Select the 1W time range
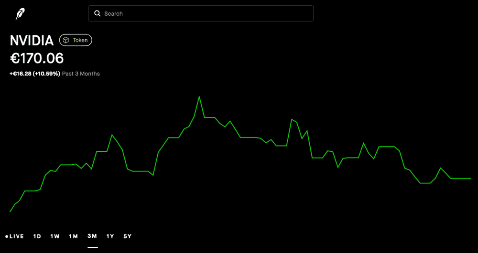 55,236
